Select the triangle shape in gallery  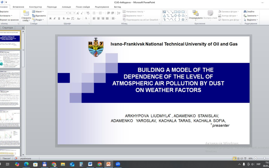164,16
